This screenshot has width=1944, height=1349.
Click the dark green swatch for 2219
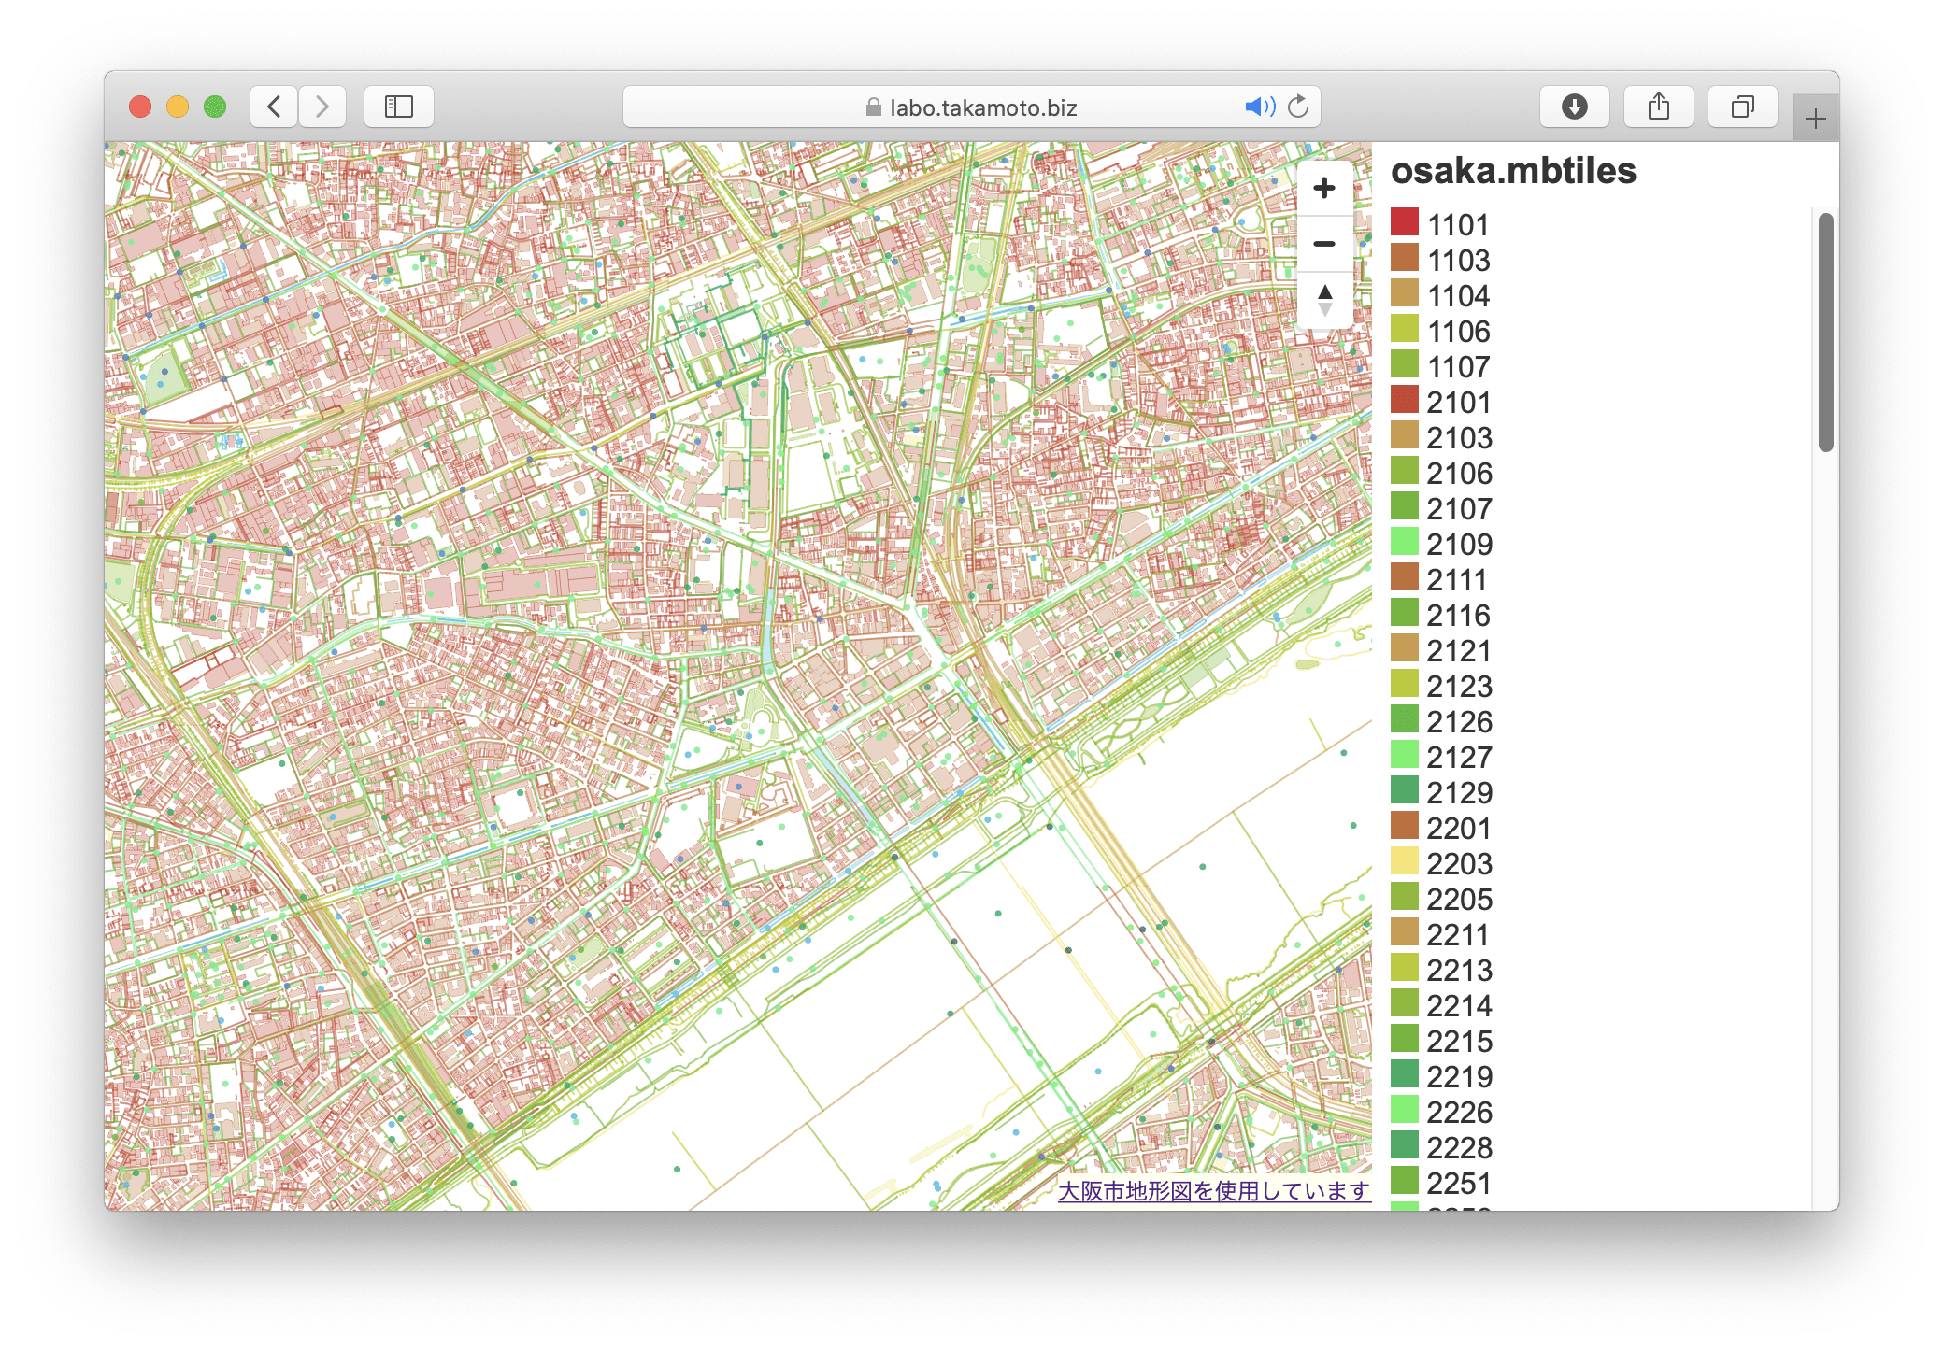(x=1405, y=1073)
